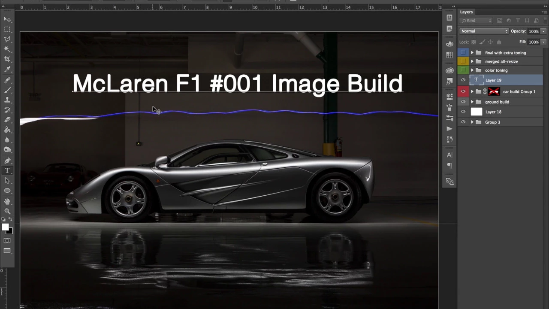549x309 pixels.
Task: Select the Horizontal Type tool
Action: (x=7, y=171)
